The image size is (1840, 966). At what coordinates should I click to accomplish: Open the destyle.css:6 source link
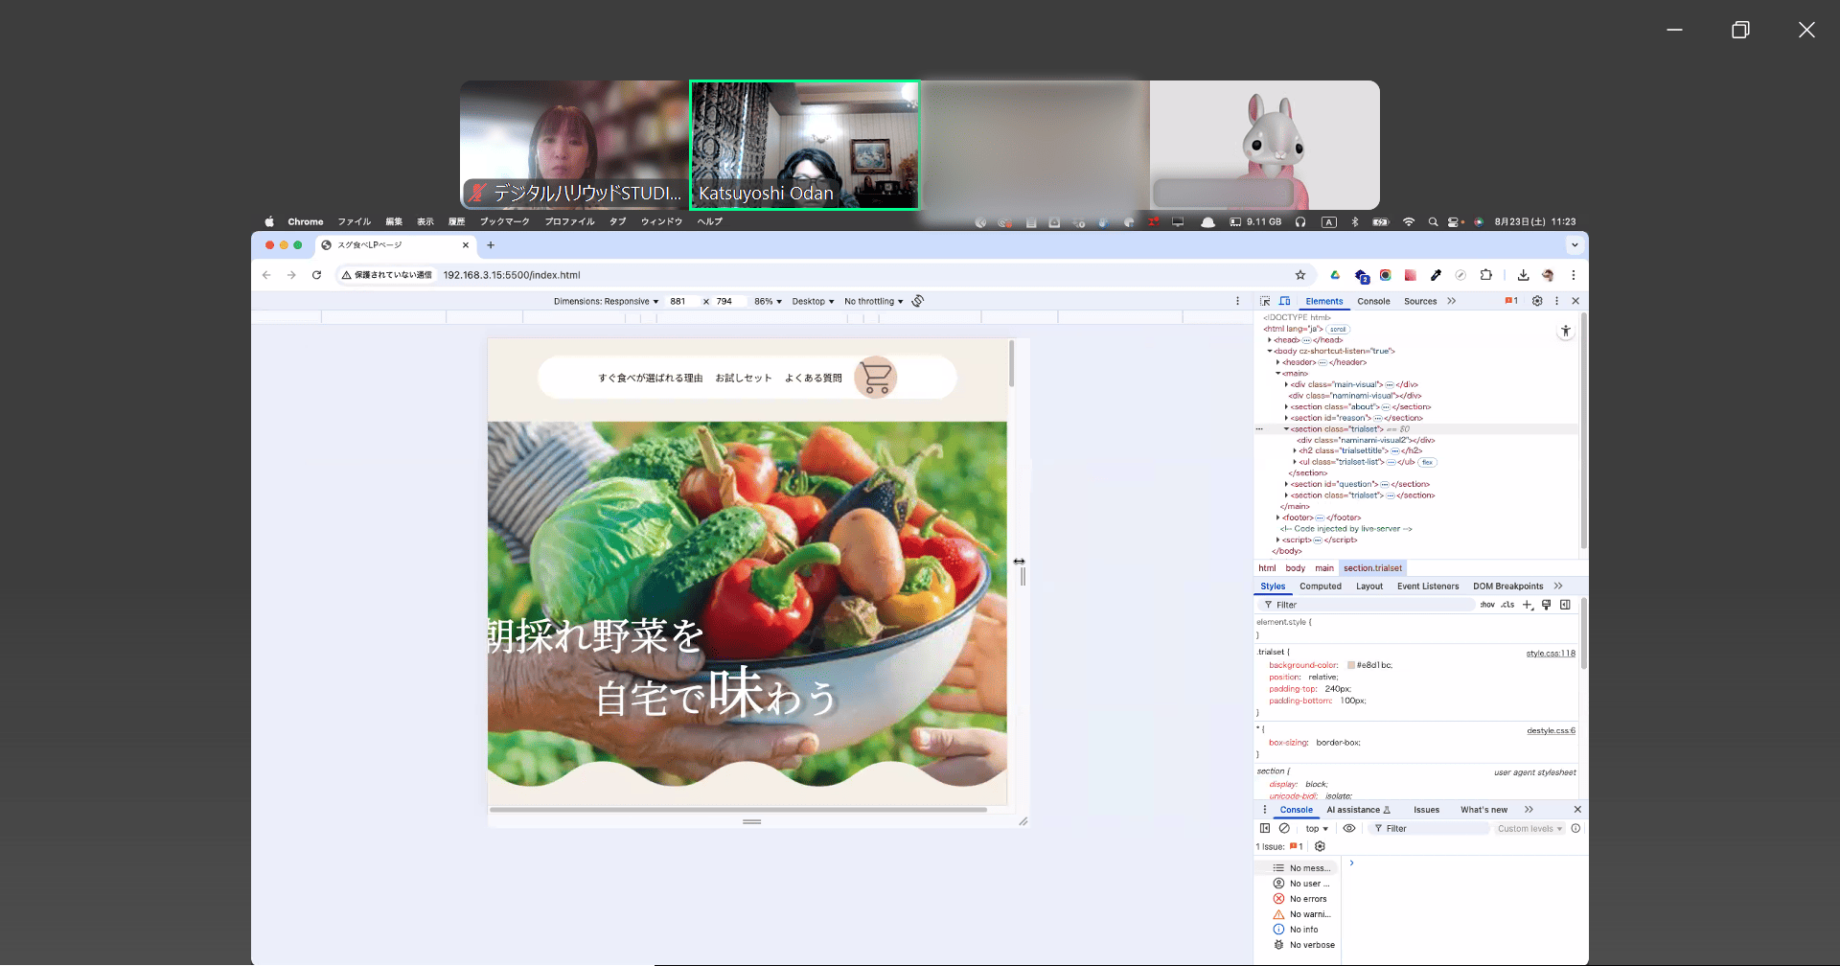tap(1551, 731)
